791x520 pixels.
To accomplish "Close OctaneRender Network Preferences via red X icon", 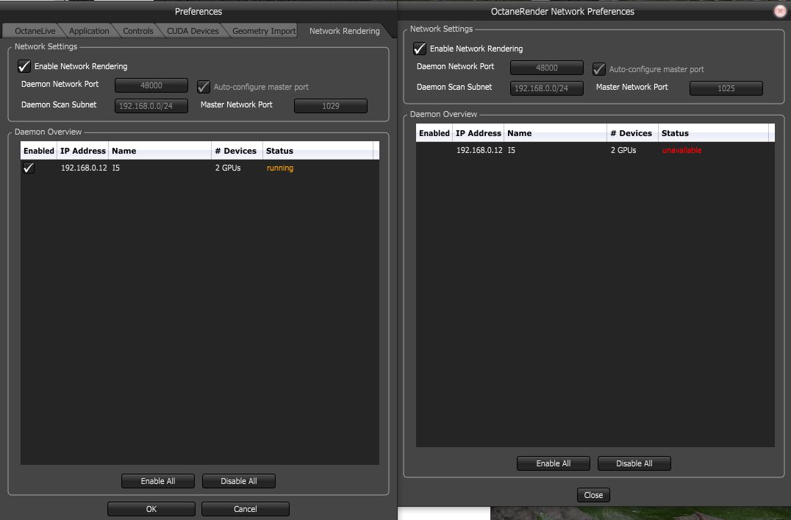I will point(780,11).
